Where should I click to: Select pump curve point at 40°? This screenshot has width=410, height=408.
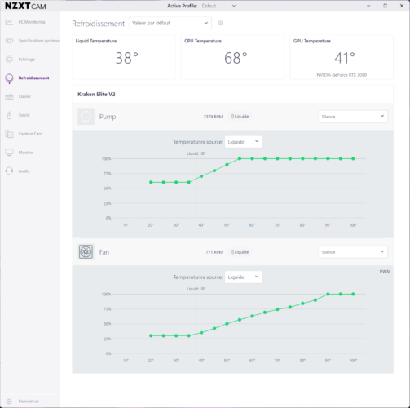click(201, 176)
